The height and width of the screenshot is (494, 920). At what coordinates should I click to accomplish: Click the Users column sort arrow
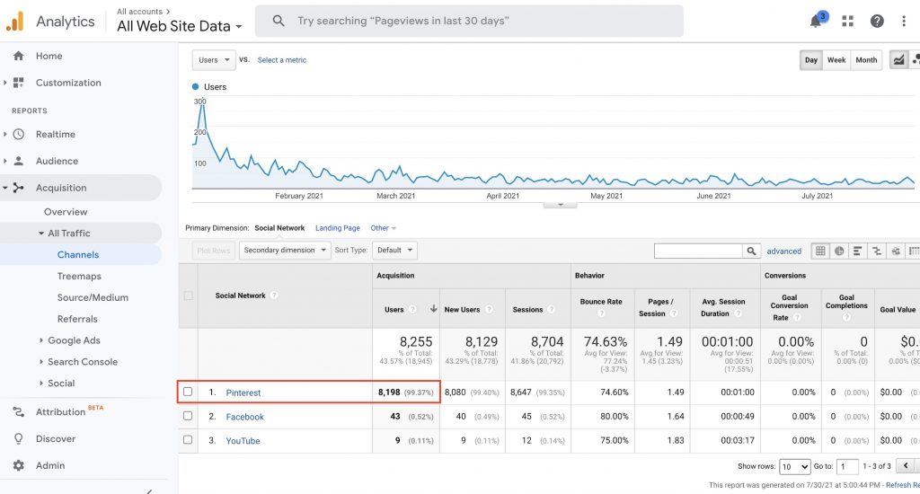pyautogui.click(x=434, y=309)
